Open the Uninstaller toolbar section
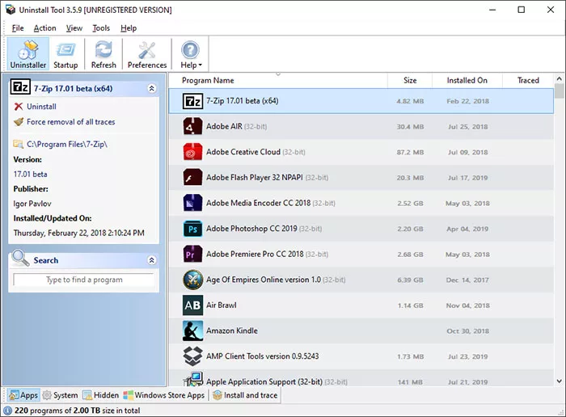This screenshot has height=417, width=566. (28, 54)
